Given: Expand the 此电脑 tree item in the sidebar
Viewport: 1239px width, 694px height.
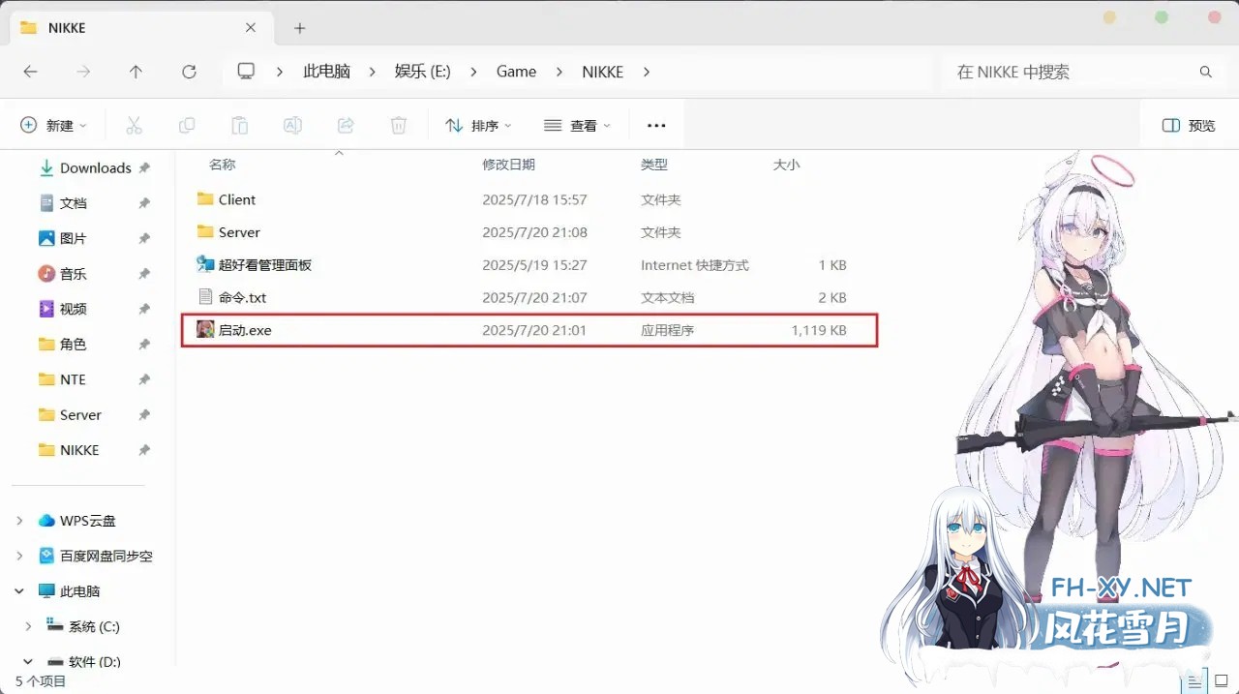Looking at the screenshot, I should 19,590.
